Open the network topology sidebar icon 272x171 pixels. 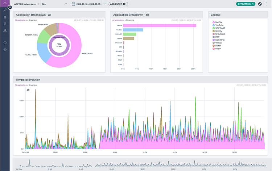5,30
